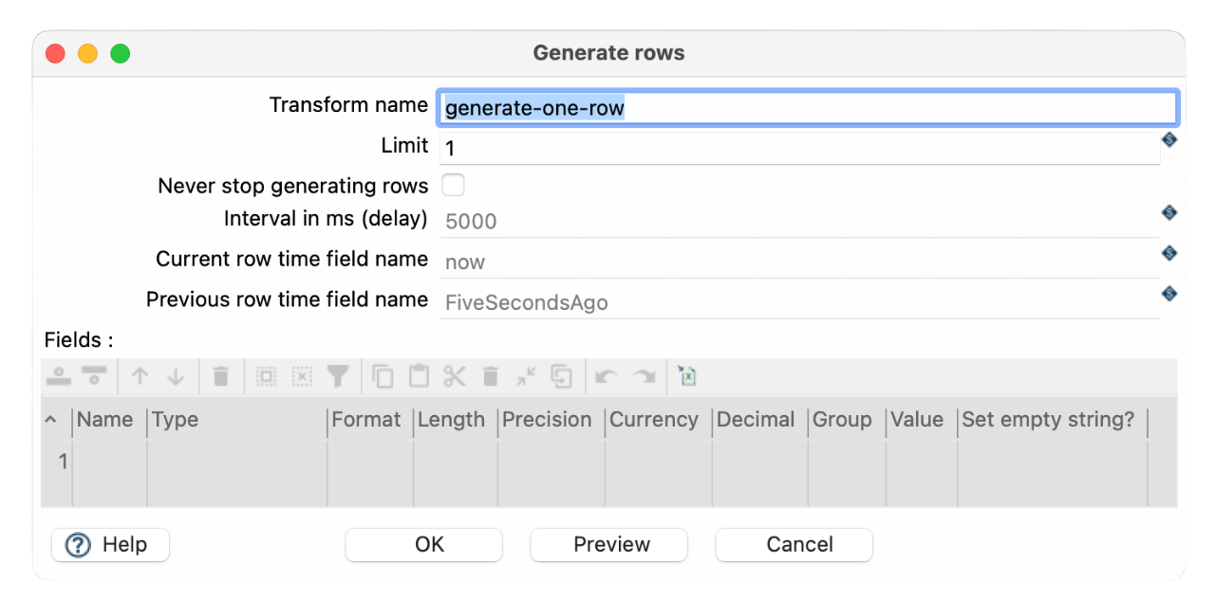Viewport: 1215px width, 600px height.
Task: Click the insert row before icon
Action: pyautogui.click(x=59, y=376)
